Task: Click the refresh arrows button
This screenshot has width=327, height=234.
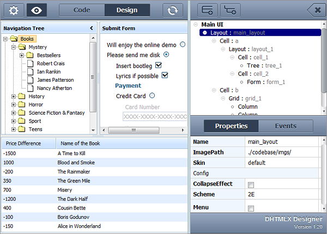Action: click(172, 10)
